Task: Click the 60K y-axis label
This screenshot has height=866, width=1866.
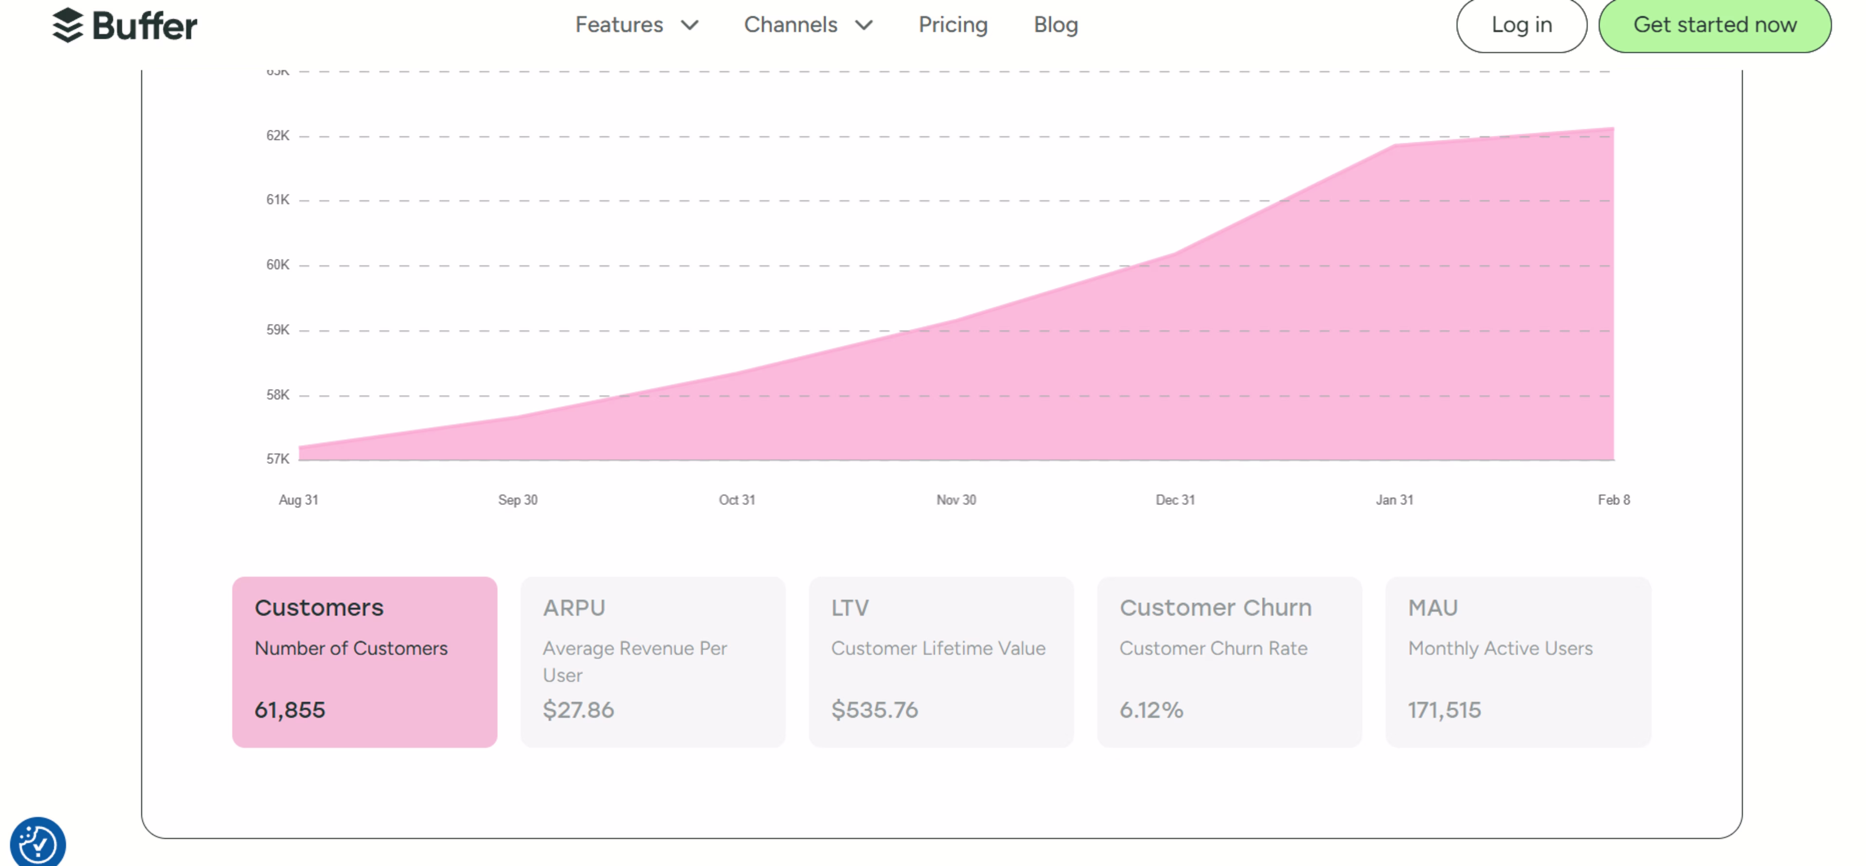Action: point(277,264)
